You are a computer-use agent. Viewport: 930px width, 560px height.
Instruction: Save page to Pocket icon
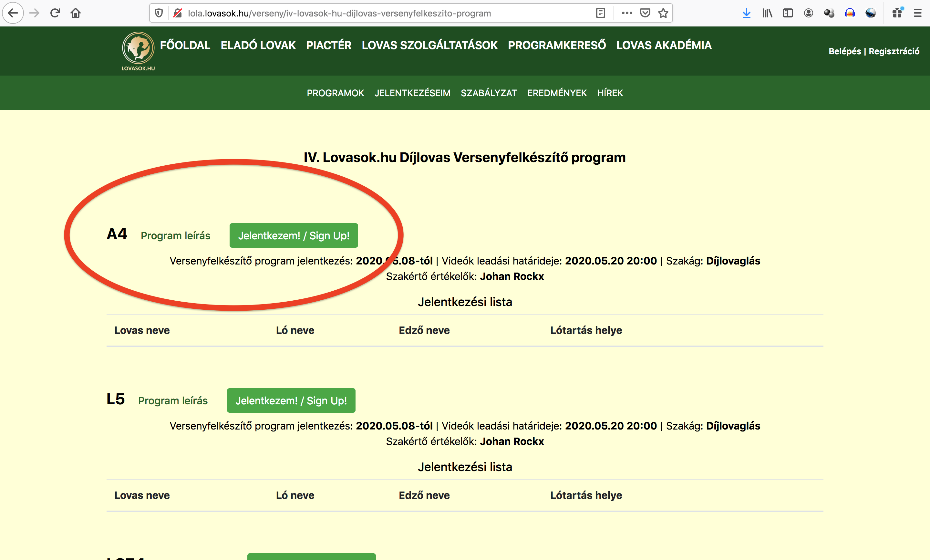pos(645,13)
